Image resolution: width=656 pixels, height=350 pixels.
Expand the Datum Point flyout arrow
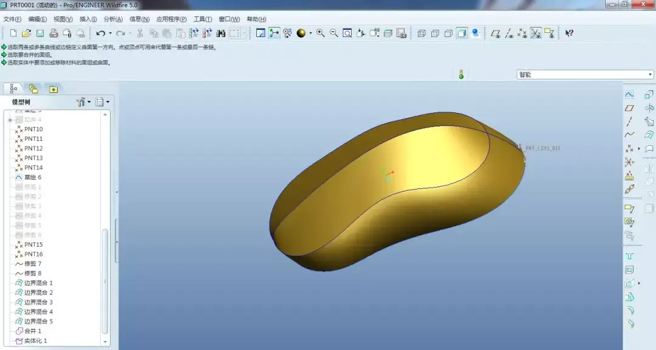(x=639, y=149)
